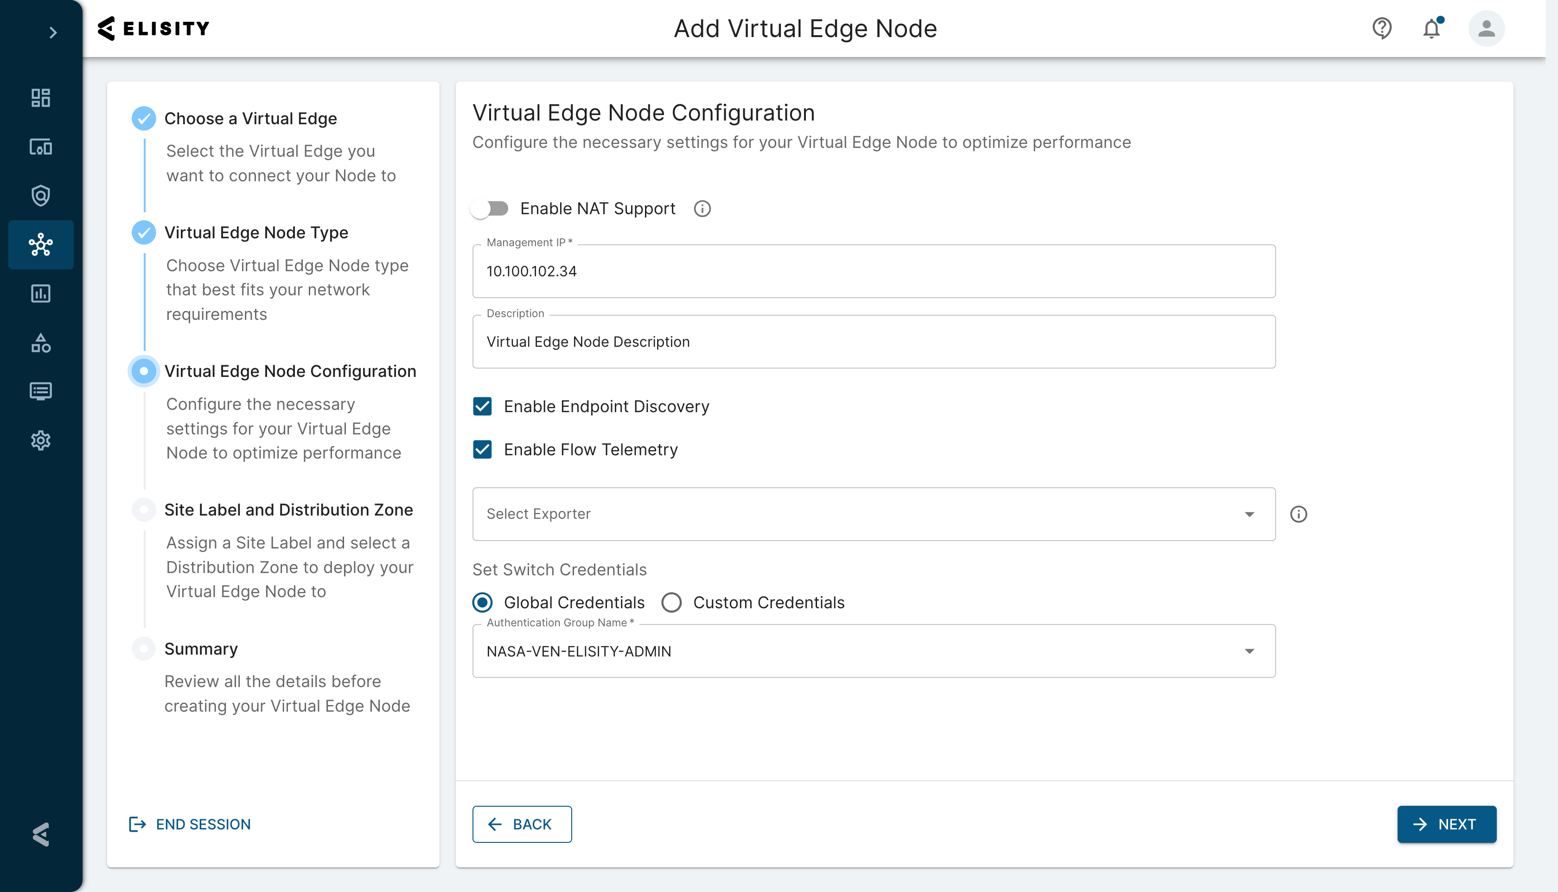Go to Site Label and Distribution Zone step

288,510
